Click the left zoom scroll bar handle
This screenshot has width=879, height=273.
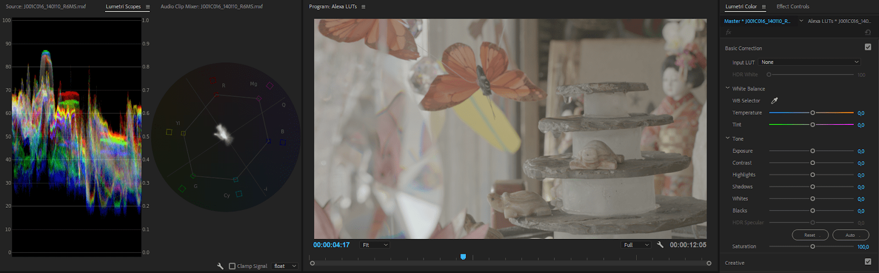point(313,263)
